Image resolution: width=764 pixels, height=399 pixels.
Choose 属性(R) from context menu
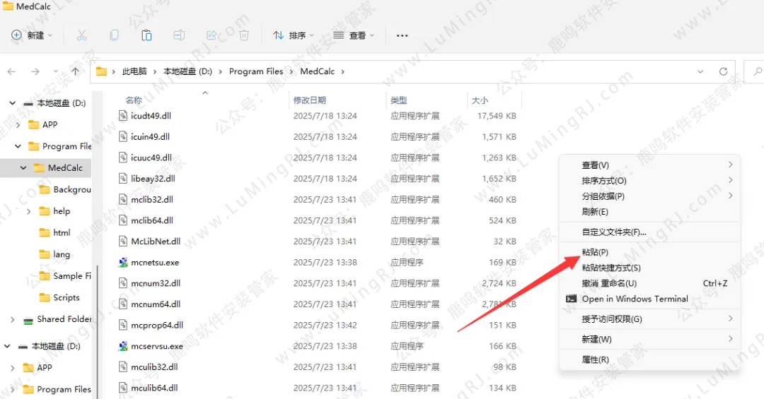[595, 359]
